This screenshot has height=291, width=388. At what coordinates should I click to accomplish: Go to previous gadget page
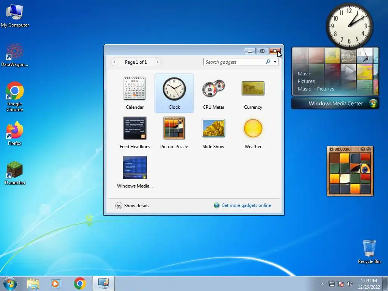(x=114, y=62)
